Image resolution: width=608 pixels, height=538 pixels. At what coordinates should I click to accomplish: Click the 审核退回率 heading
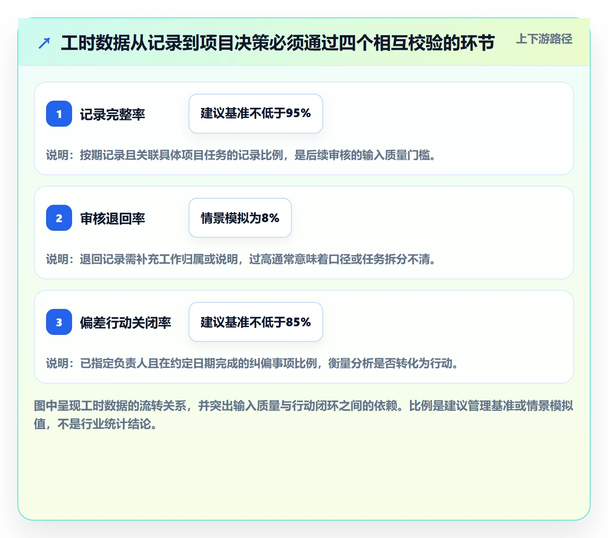click(x=112, y=219)
